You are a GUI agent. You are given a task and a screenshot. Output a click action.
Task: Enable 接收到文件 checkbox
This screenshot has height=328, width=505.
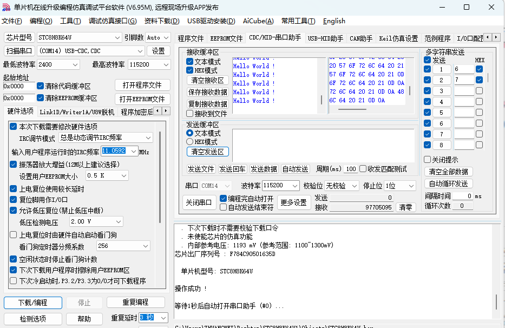190,114
